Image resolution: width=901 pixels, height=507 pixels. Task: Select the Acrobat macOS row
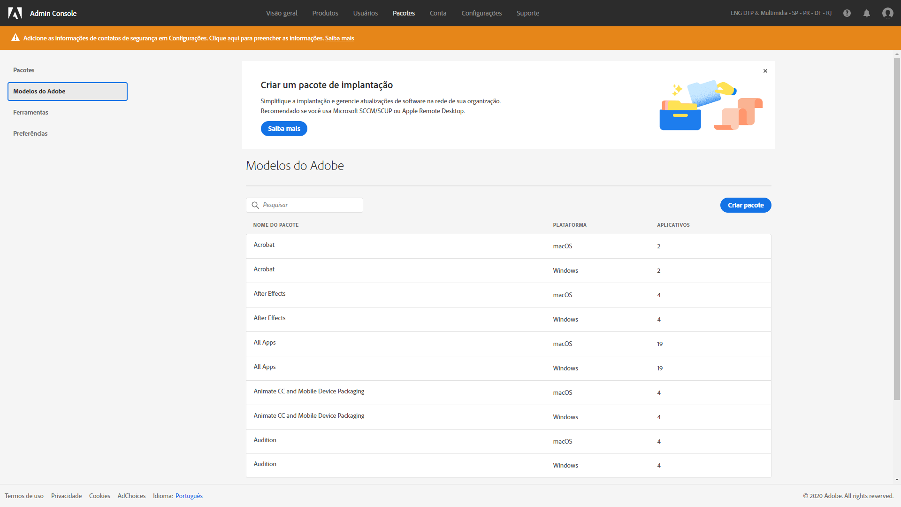(x=509, y=246)
